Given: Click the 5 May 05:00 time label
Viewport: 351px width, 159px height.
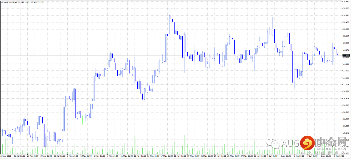Looking at the screenshot, I should [86, 155].
